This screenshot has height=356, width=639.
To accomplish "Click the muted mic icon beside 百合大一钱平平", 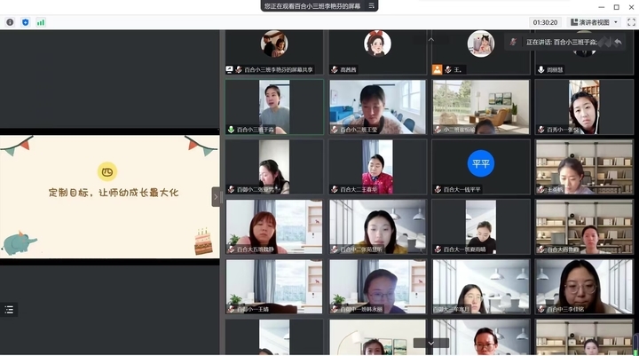I will [x=438, y=189].
